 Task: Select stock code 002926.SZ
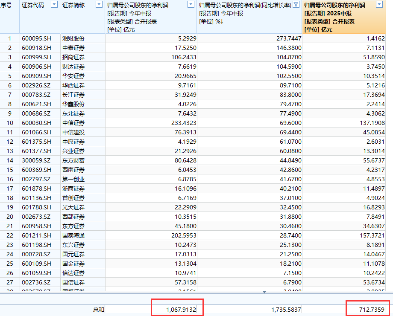36,85
